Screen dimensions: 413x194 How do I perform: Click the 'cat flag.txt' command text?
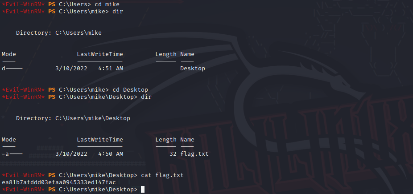point(162,175)
